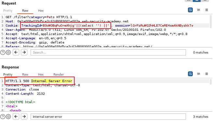The image size is (213, 121).
Task: Click the 'Connection: close' response header
Action: pyautogui.click(x=22, y=90)
